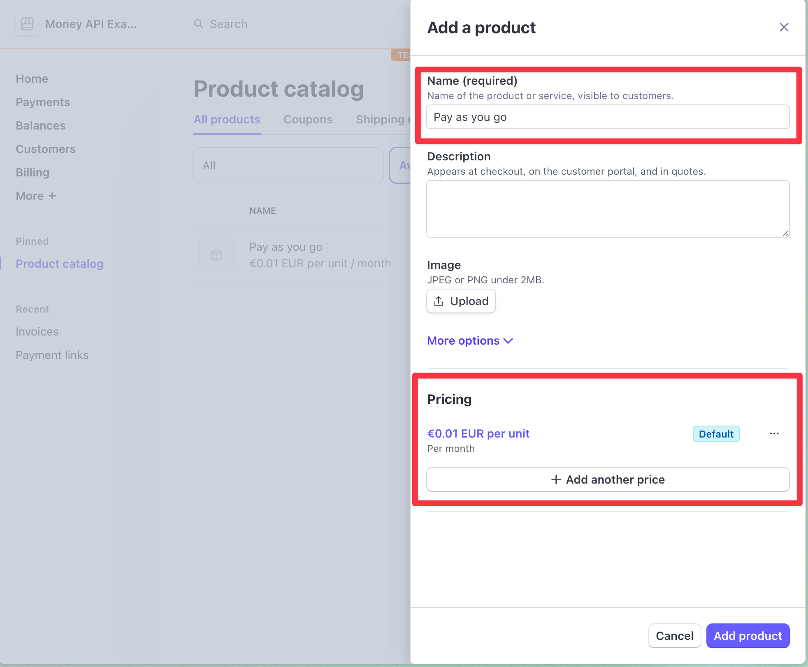Image resolution: width=808 pixels, height=667 pixels.
Task: Click the plus icon next to More
Action: pos(52,196)
